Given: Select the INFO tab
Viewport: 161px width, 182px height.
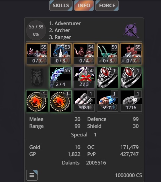Looking at the screenshot, I should pos(84,6).
